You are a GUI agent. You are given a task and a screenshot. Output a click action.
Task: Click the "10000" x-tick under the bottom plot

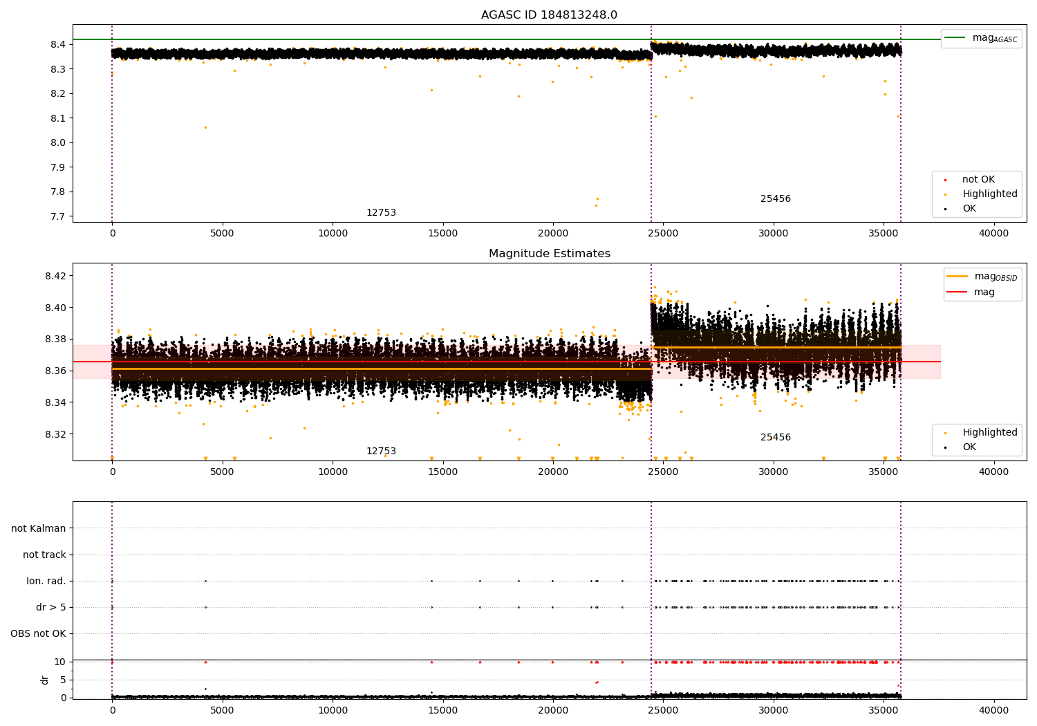[x=333, y=711]
